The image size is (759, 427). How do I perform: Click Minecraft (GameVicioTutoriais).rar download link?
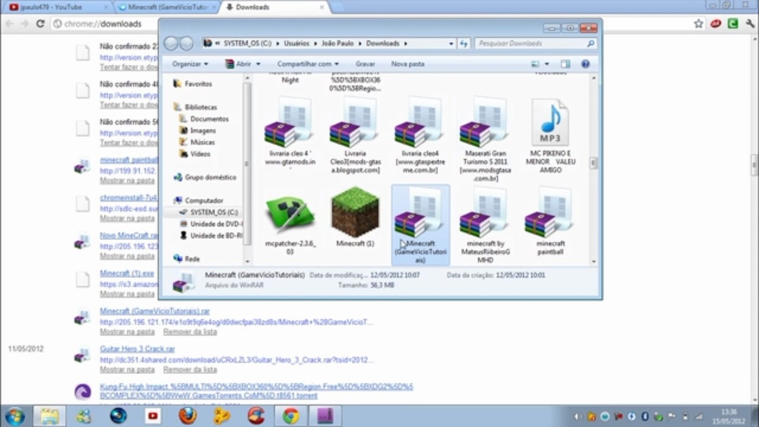[155, 311]
